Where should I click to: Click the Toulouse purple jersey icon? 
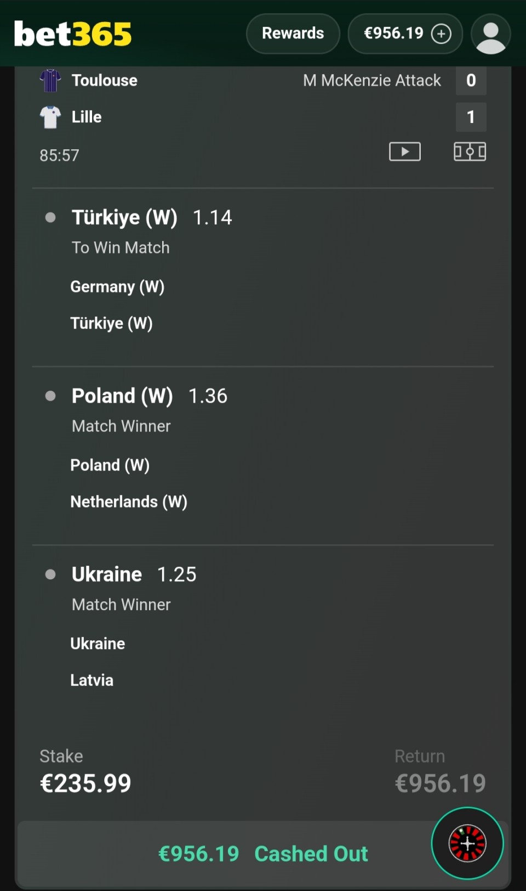[x=50, y=80]
